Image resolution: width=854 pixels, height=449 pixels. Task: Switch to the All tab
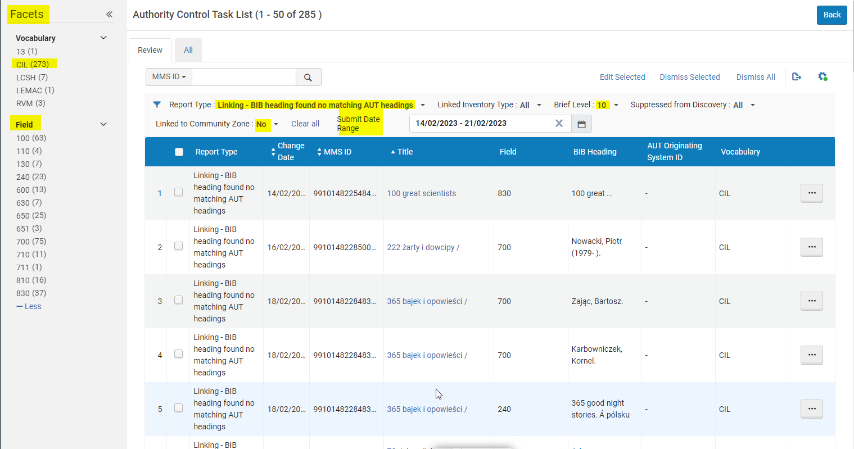click(x=188, y=50)
